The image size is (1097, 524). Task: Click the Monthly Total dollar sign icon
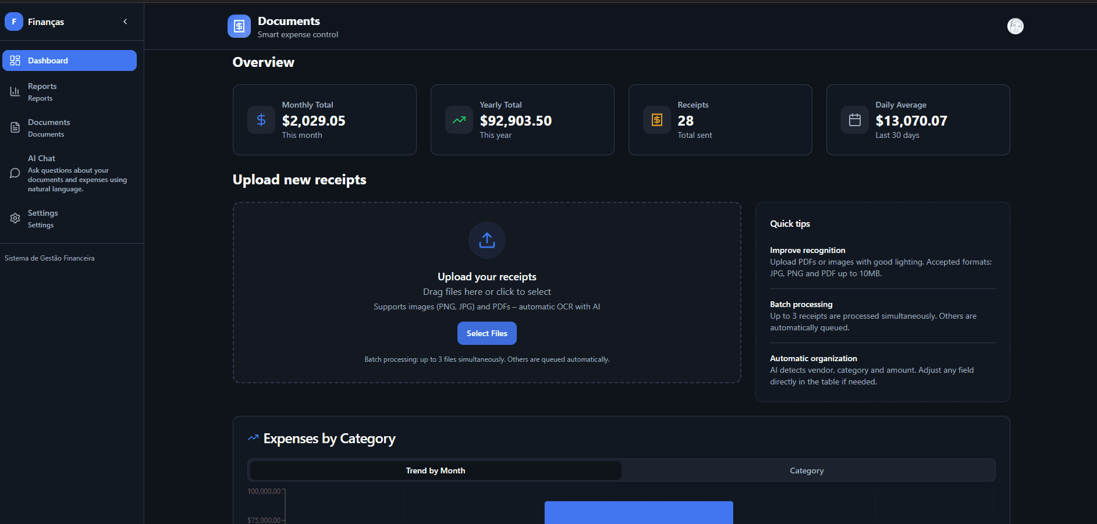coord(261,120)
